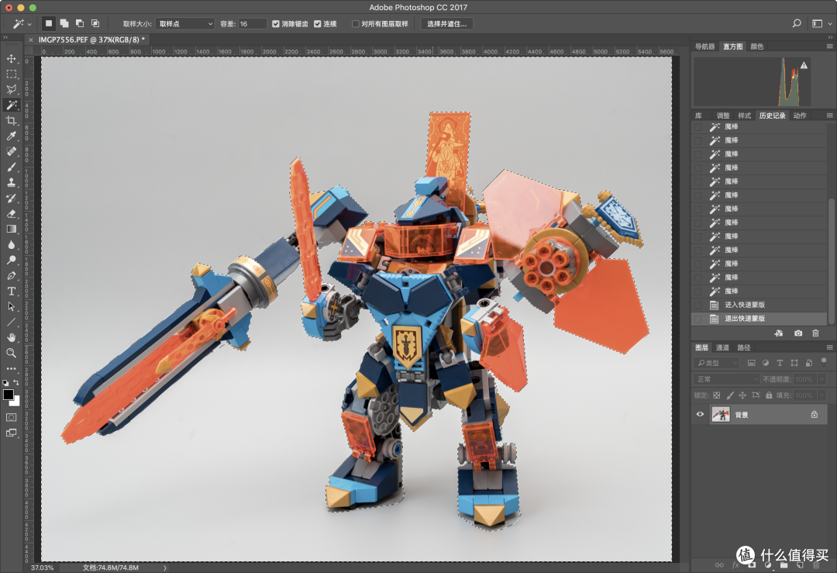Swap foreground and background colors
Viewport: 837px width, 573px height.
coord(16,382)
